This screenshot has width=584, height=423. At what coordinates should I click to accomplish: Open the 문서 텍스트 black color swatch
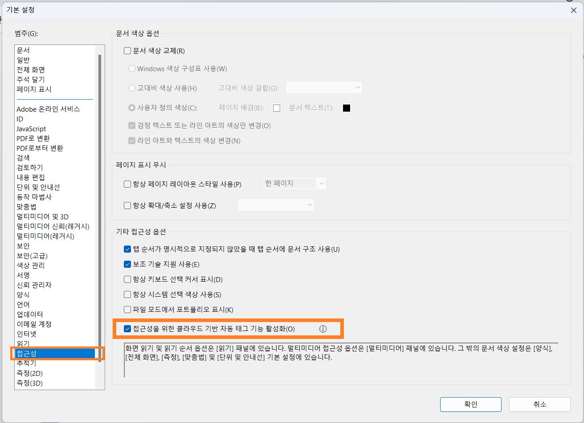tap(347, 108)
